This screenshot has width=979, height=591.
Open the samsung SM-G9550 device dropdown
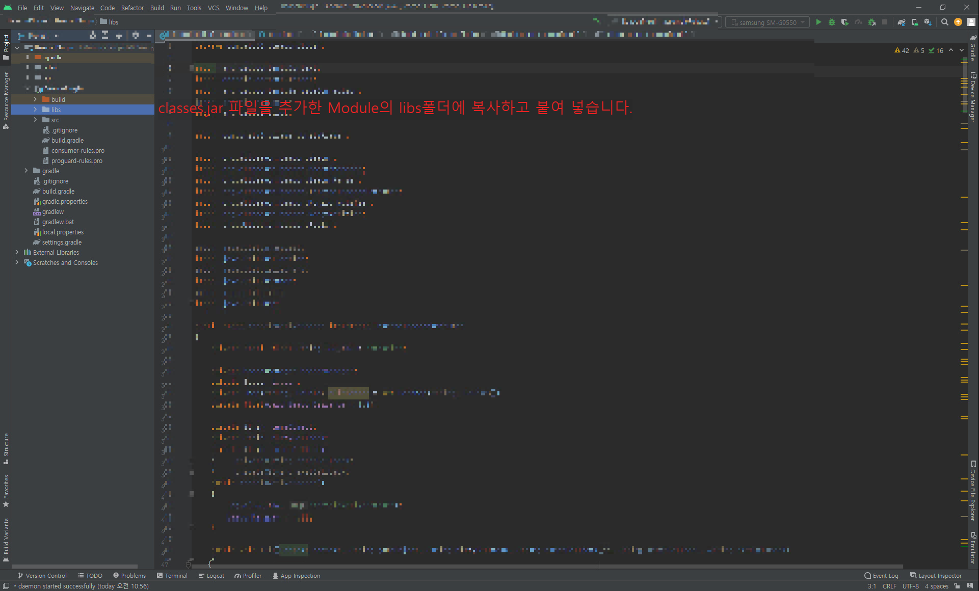[768, 22]
